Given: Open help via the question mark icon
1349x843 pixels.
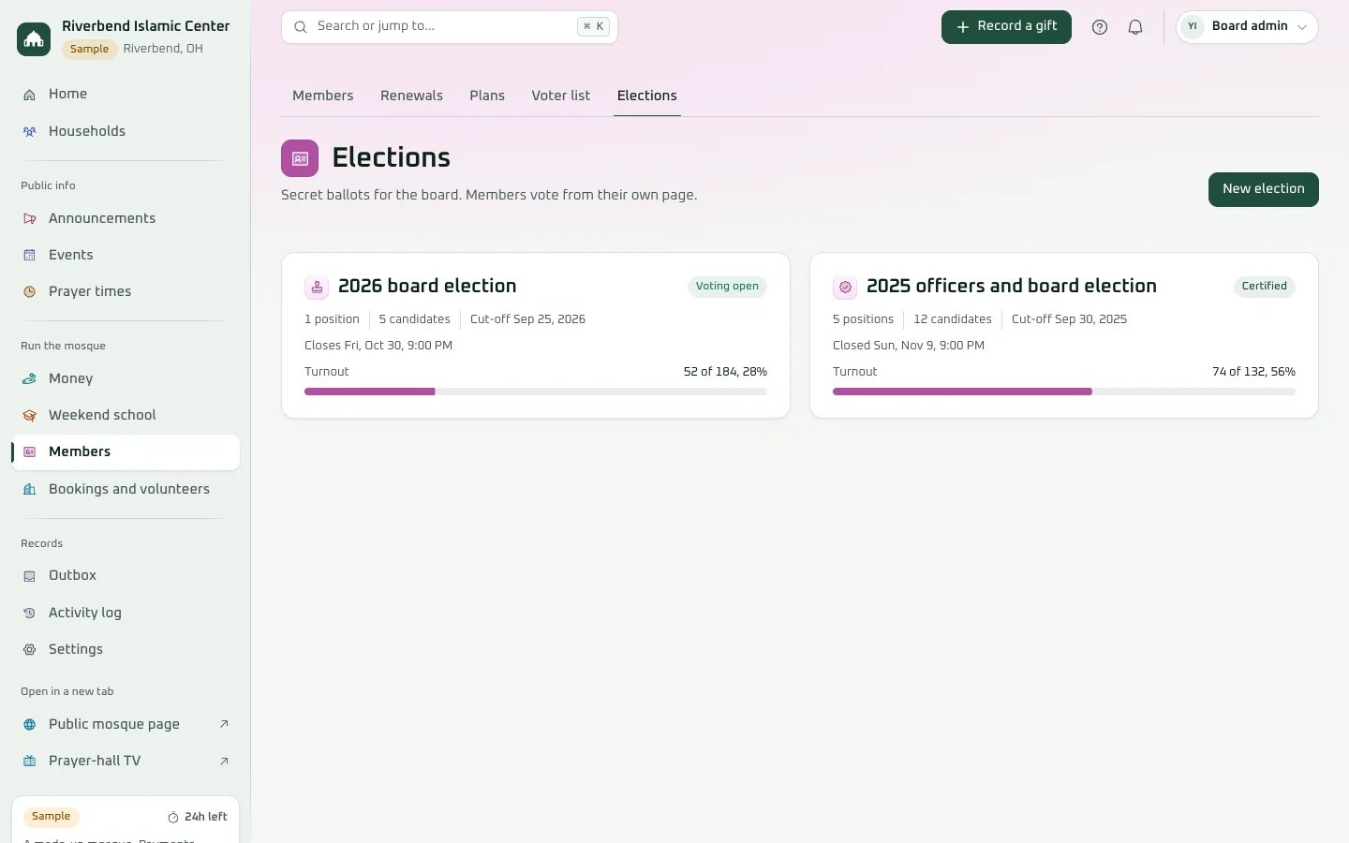Looking at the screenshot, I should point(1100,27).
